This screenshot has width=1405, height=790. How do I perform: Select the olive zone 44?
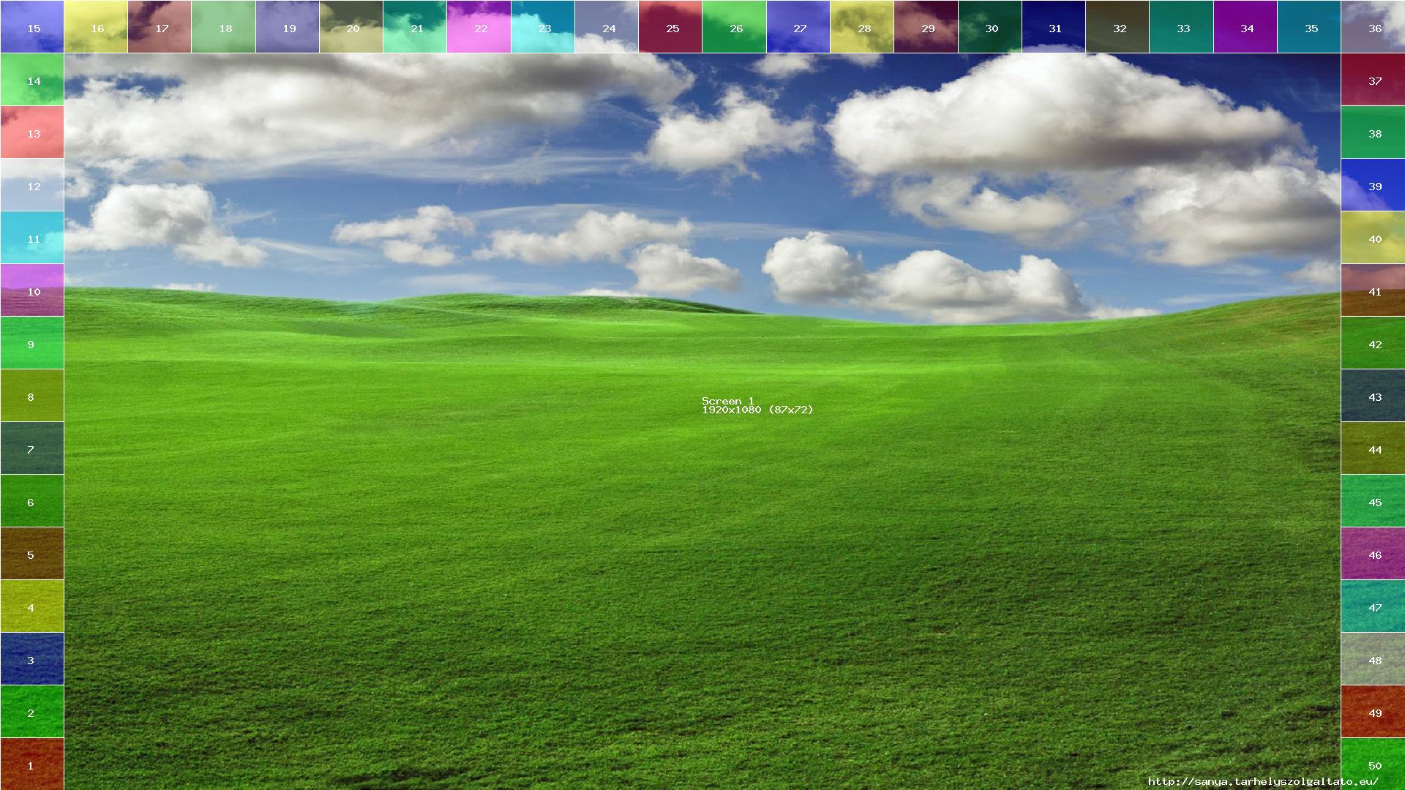pyautogui.click(x=1373, y=448)
